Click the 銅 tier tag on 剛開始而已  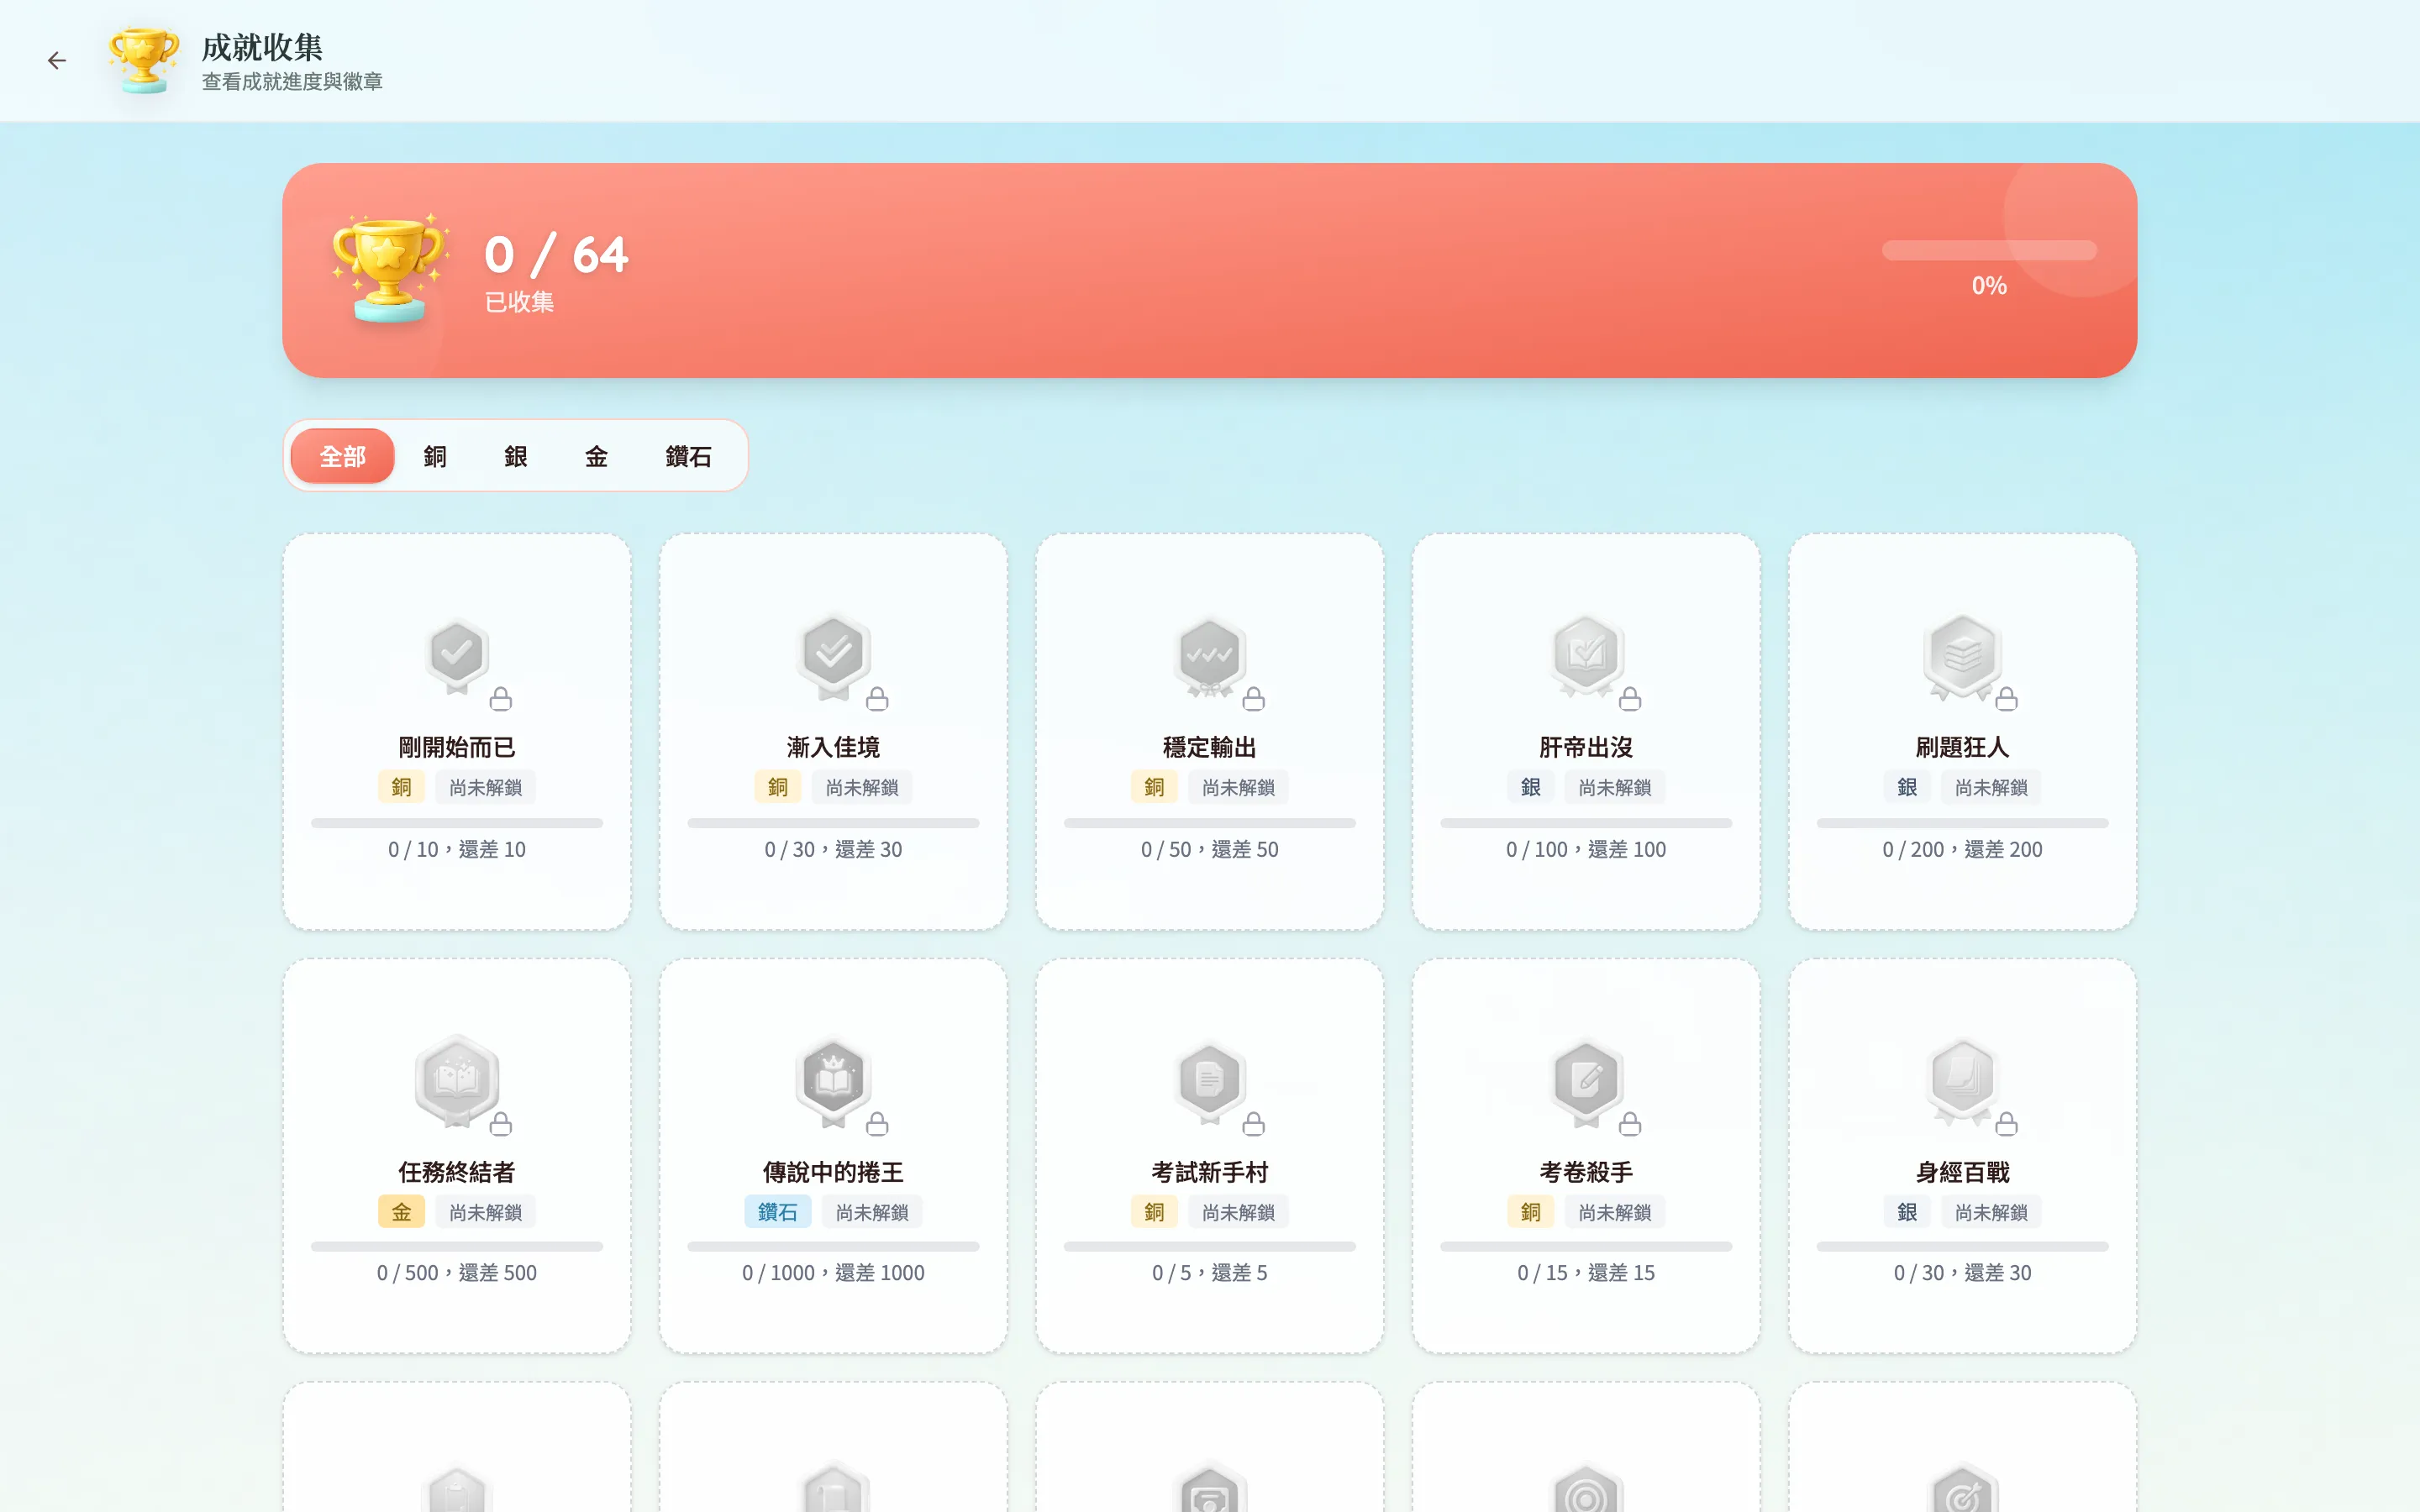click(x=401, y=787)
